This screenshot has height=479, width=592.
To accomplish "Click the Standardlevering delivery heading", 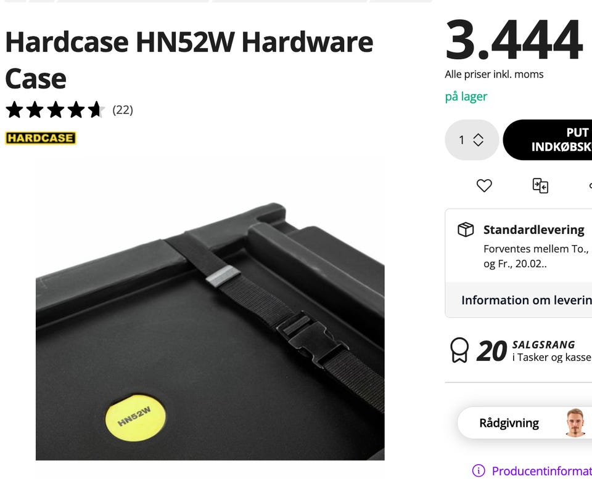I will click(534, 230).
